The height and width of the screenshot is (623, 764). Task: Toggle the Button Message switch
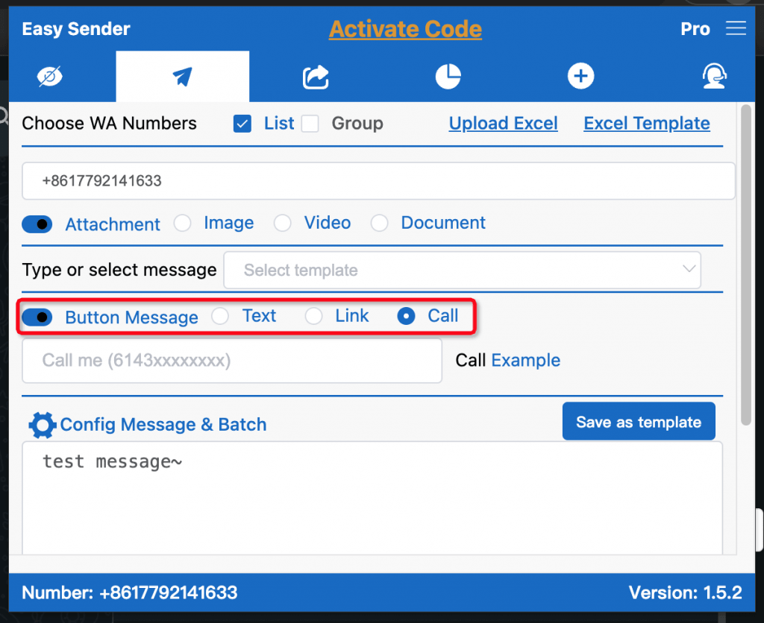tap(37, 317)
